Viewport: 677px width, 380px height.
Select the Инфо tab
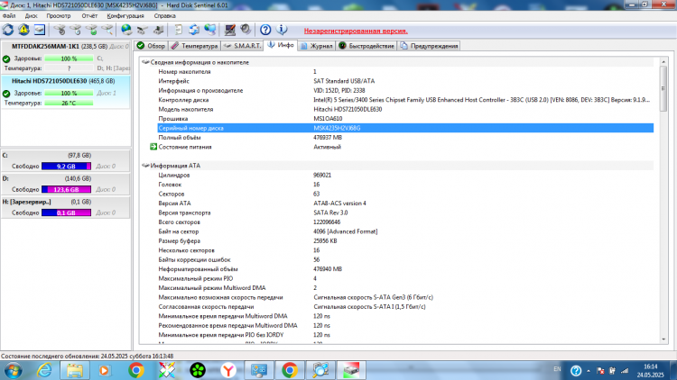281,45
